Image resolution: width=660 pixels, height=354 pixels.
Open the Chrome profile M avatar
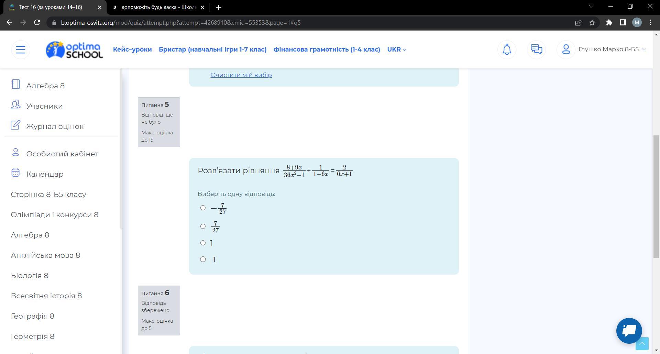pos(637,22)
